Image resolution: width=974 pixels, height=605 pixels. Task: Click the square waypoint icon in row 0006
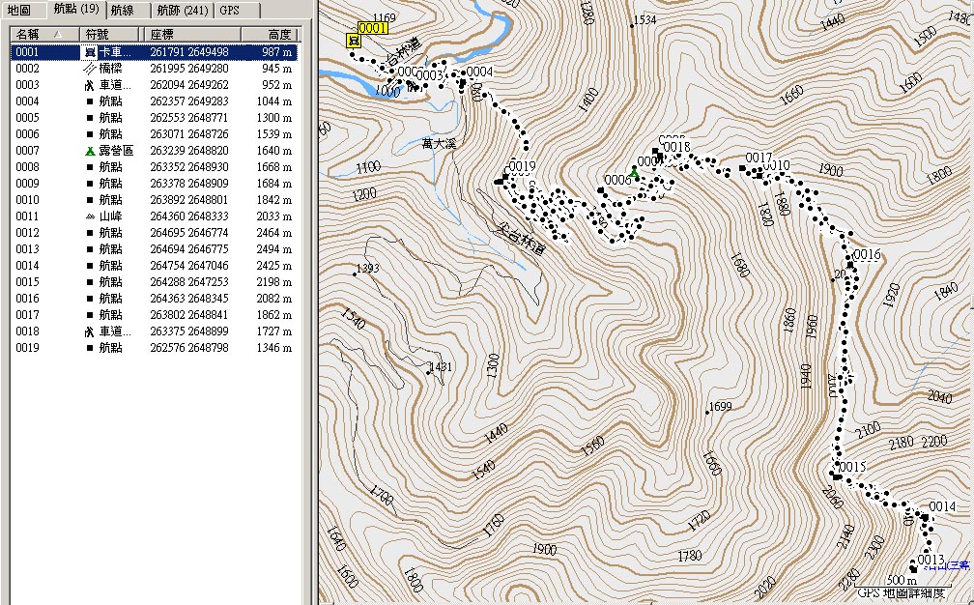point(90,134)
